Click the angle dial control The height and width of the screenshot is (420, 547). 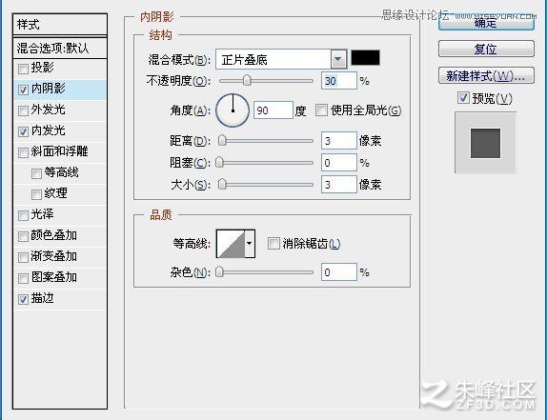(233, 110)
